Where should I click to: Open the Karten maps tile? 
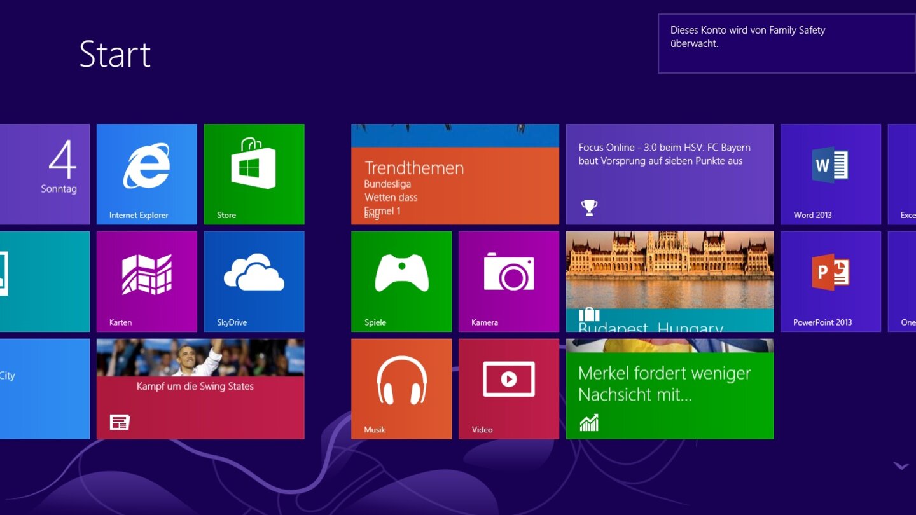[147, 282]
